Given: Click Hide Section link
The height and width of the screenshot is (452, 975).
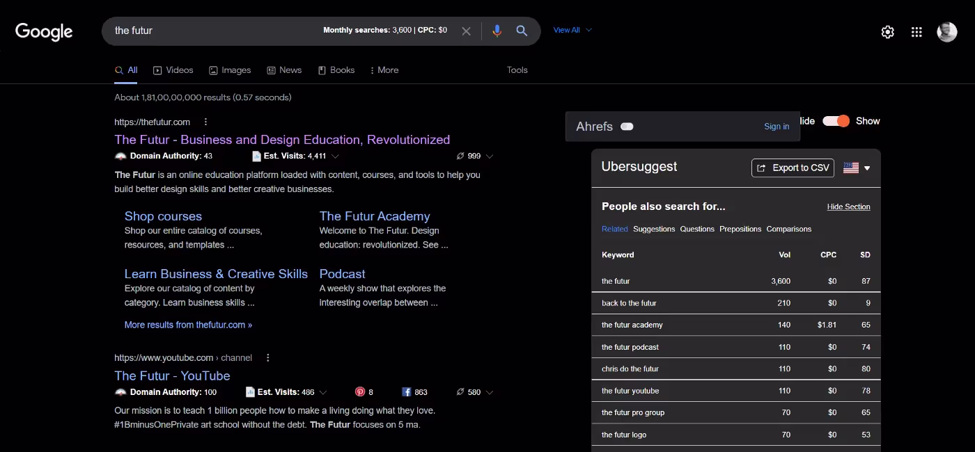Looking at the screenshot, I should coord(848,207).
